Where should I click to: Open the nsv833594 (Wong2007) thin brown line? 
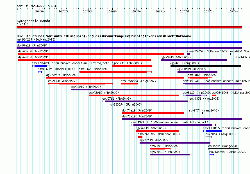175,107
